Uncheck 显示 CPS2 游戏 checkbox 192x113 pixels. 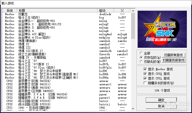pyautogui.click(x=145, y=74)
